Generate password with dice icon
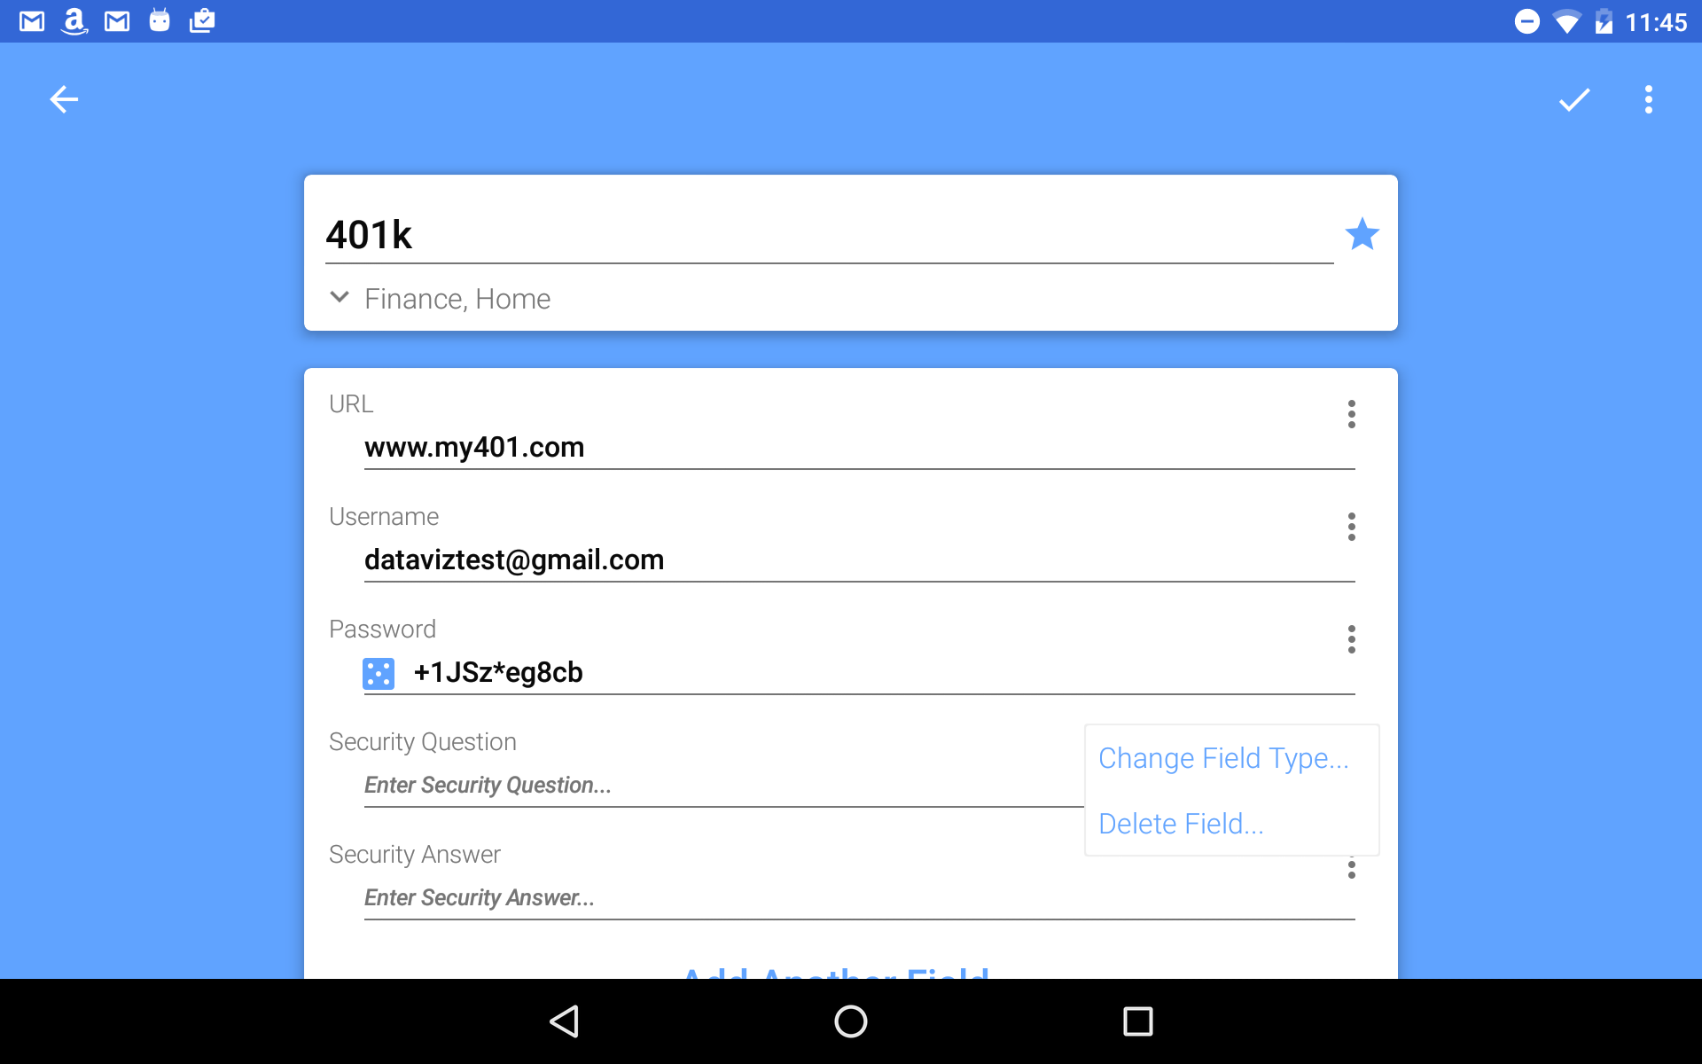Image resolution: width=1702 pixels, height=1064 pixels. 379,674
